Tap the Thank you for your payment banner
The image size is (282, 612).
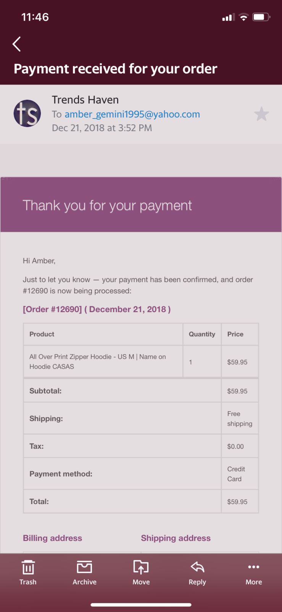141,205
